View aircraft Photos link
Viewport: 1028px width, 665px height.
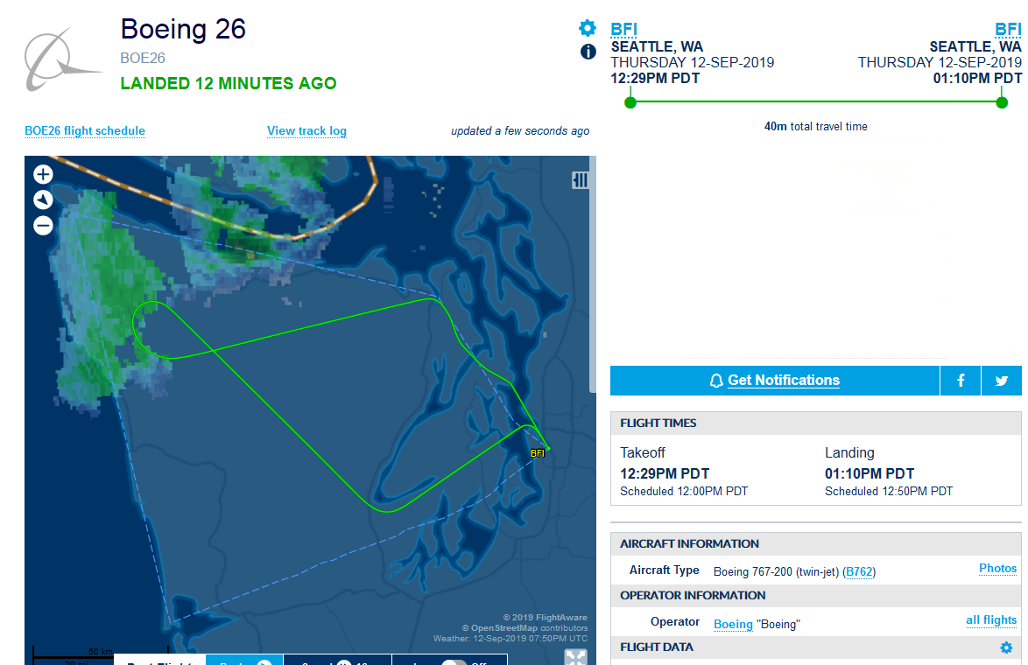(x=998, y=569)
